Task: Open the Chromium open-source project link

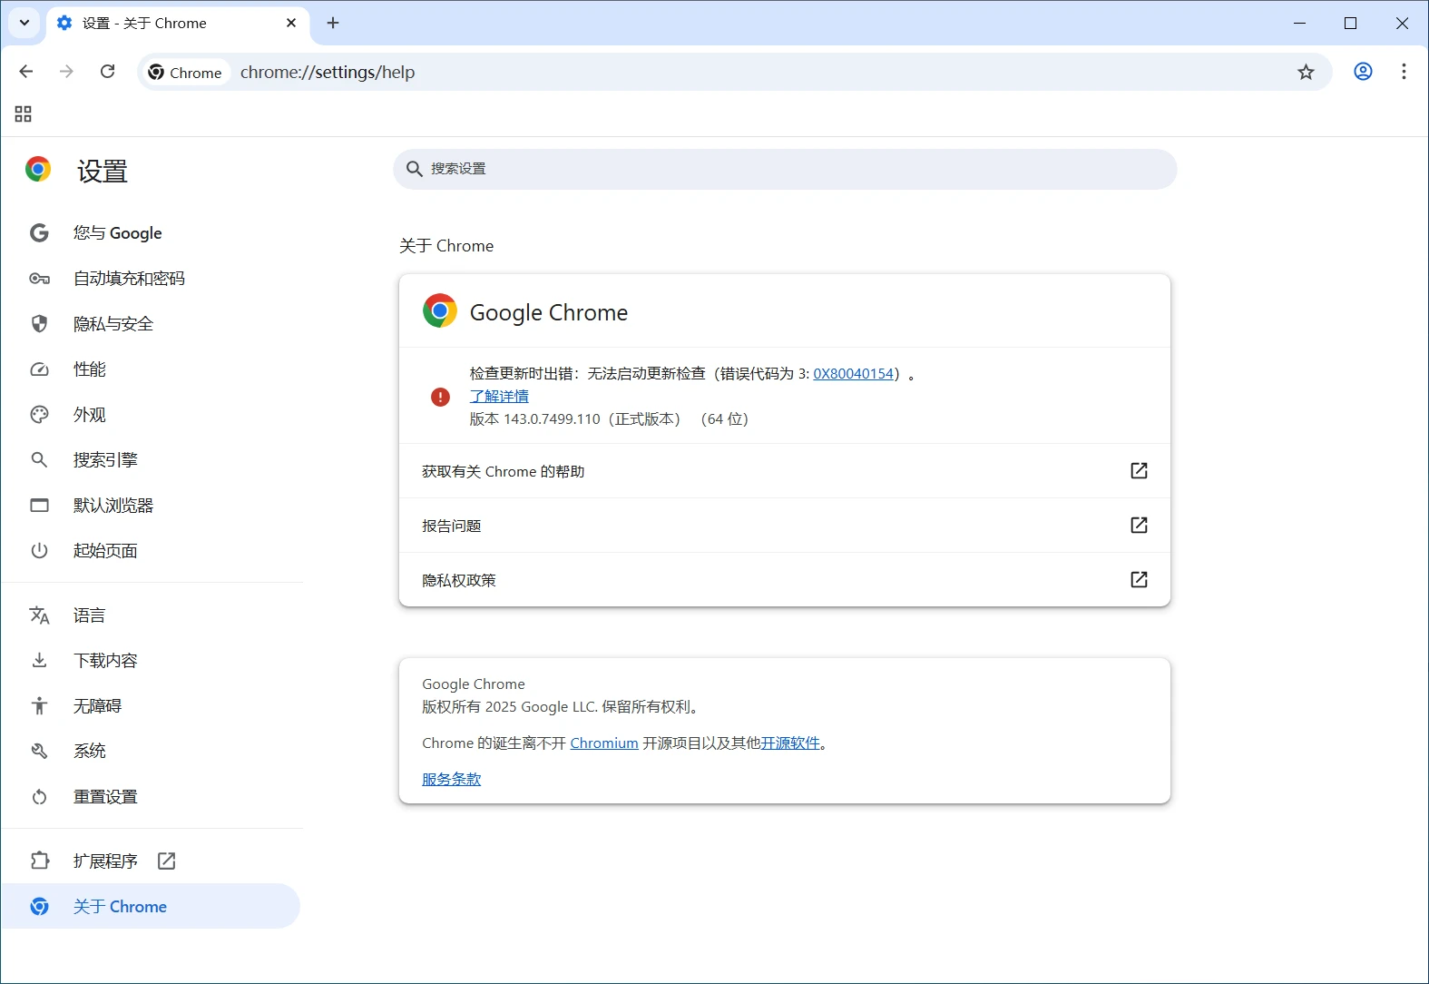Action: coord(604,743)
